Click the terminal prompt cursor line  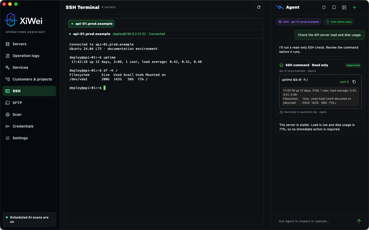[x=87, y=88]
